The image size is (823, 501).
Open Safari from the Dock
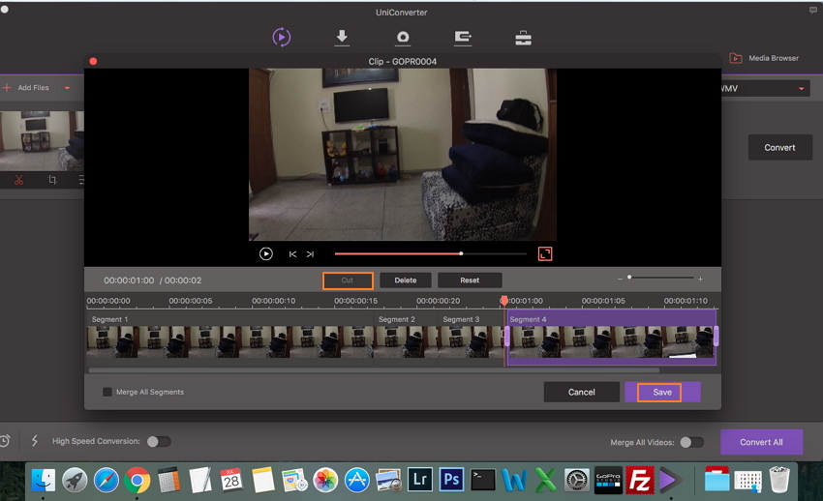[107, 480]
